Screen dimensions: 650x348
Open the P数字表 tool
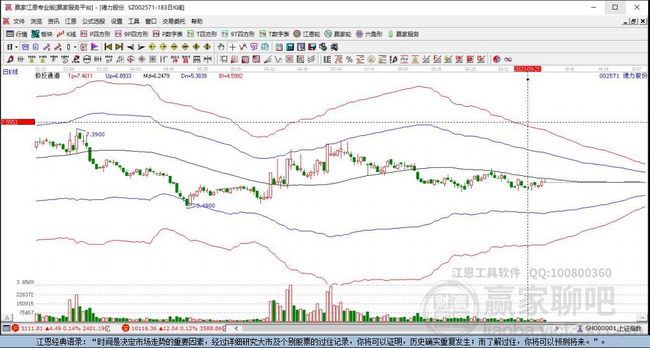pyautogui.click(x=168, y=34)
